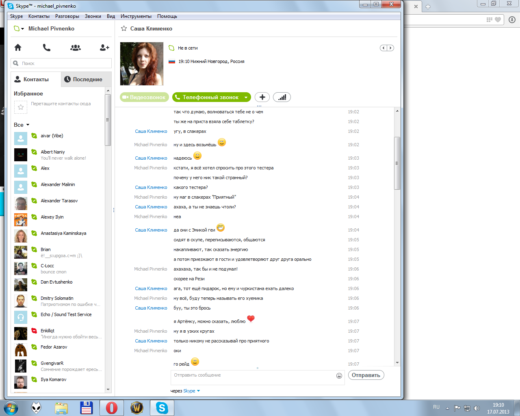Open the status dropdown beside Michael Pivnenko
Screen dimensions: 520x416
point(19,29)
